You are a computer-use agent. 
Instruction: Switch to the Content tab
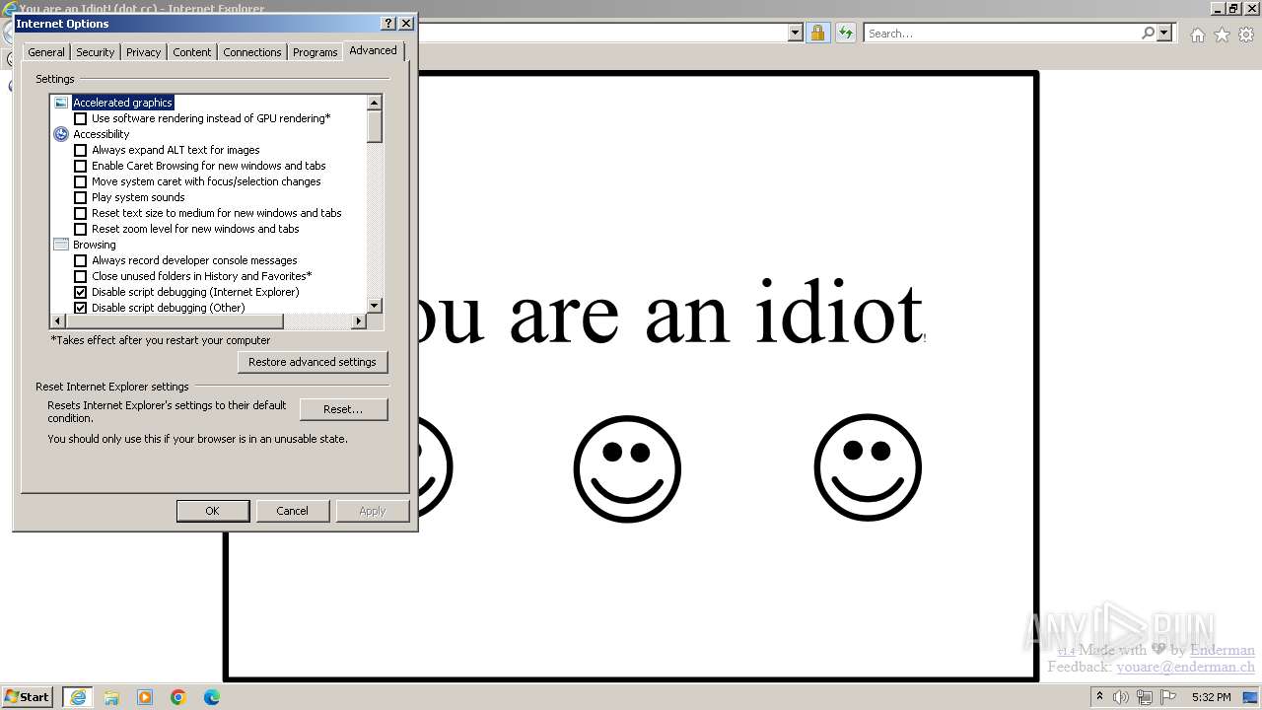tap(192, 52)
